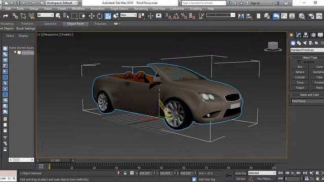Click the Unlink Selection tool
The image size is (324, 182).
[23, 16]
